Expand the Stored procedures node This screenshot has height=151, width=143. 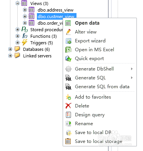coord(18,30)
